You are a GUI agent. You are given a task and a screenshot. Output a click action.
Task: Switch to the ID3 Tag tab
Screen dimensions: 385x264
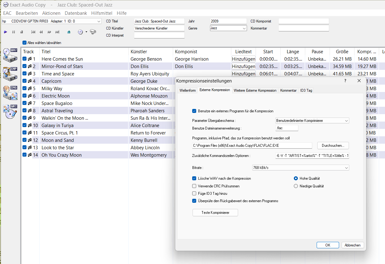[x=306, y=90]
